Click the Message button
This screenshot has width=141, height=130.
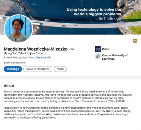[13, 69]
